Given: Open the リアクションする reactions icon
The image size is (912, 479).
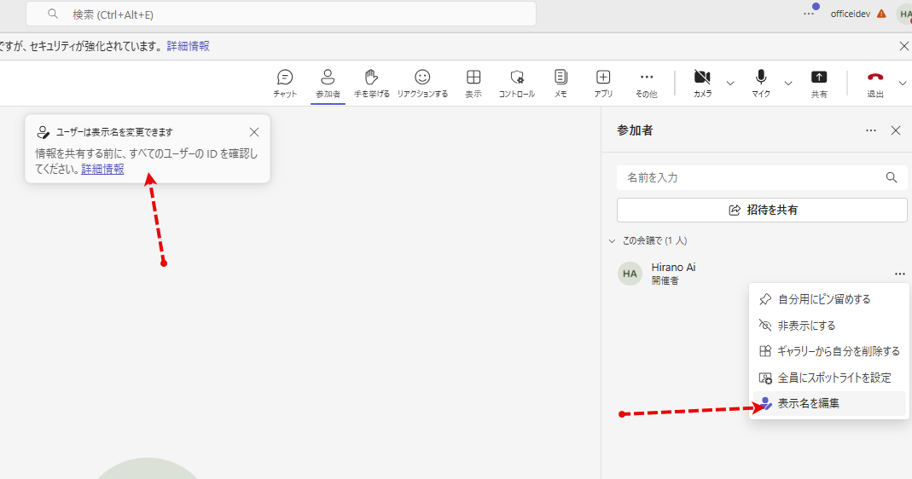Looking at the screenshot, I should pos(422,83).
